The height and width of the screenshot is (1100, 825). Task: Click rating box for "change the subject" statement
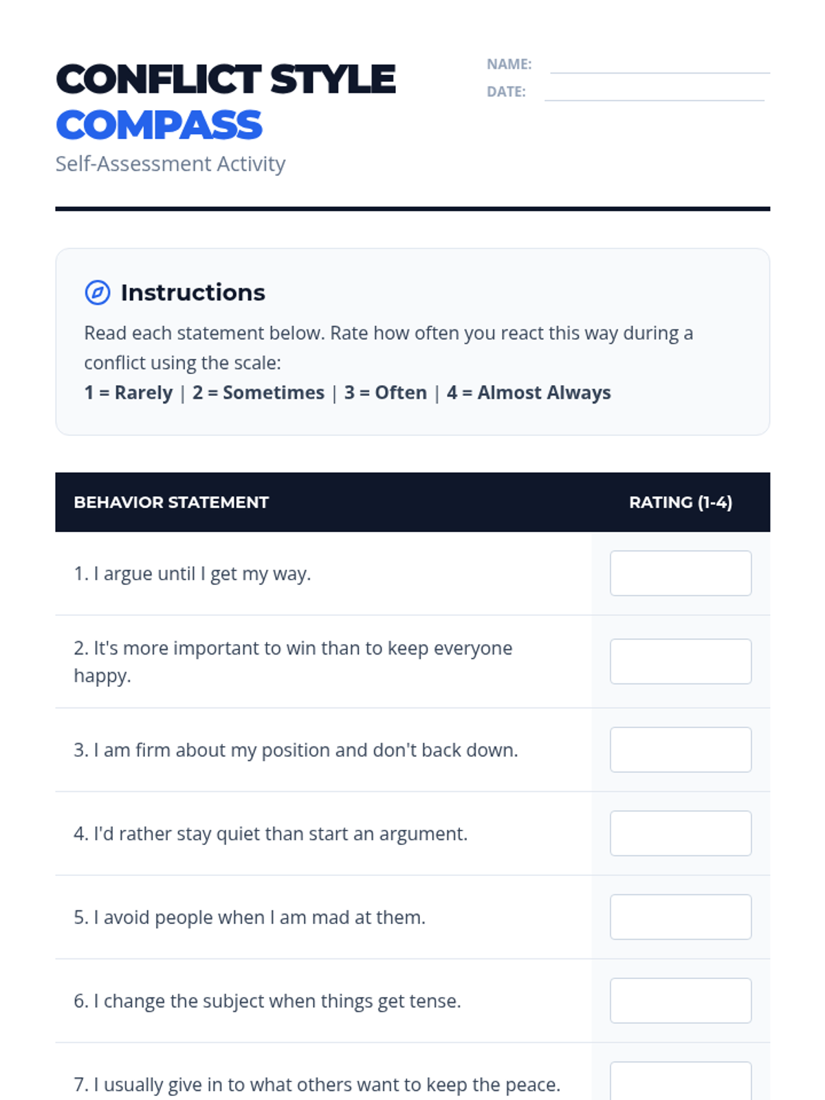(x=680, y=1001)
